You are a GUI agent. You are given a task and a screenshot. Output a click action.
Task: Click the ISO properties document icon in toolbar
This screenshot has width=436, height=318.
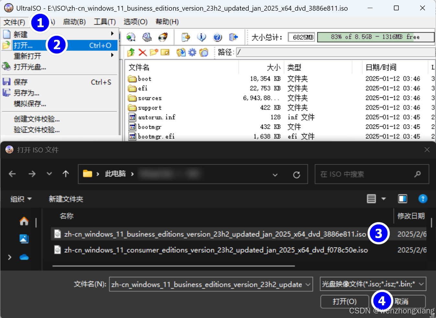(186, 38)
